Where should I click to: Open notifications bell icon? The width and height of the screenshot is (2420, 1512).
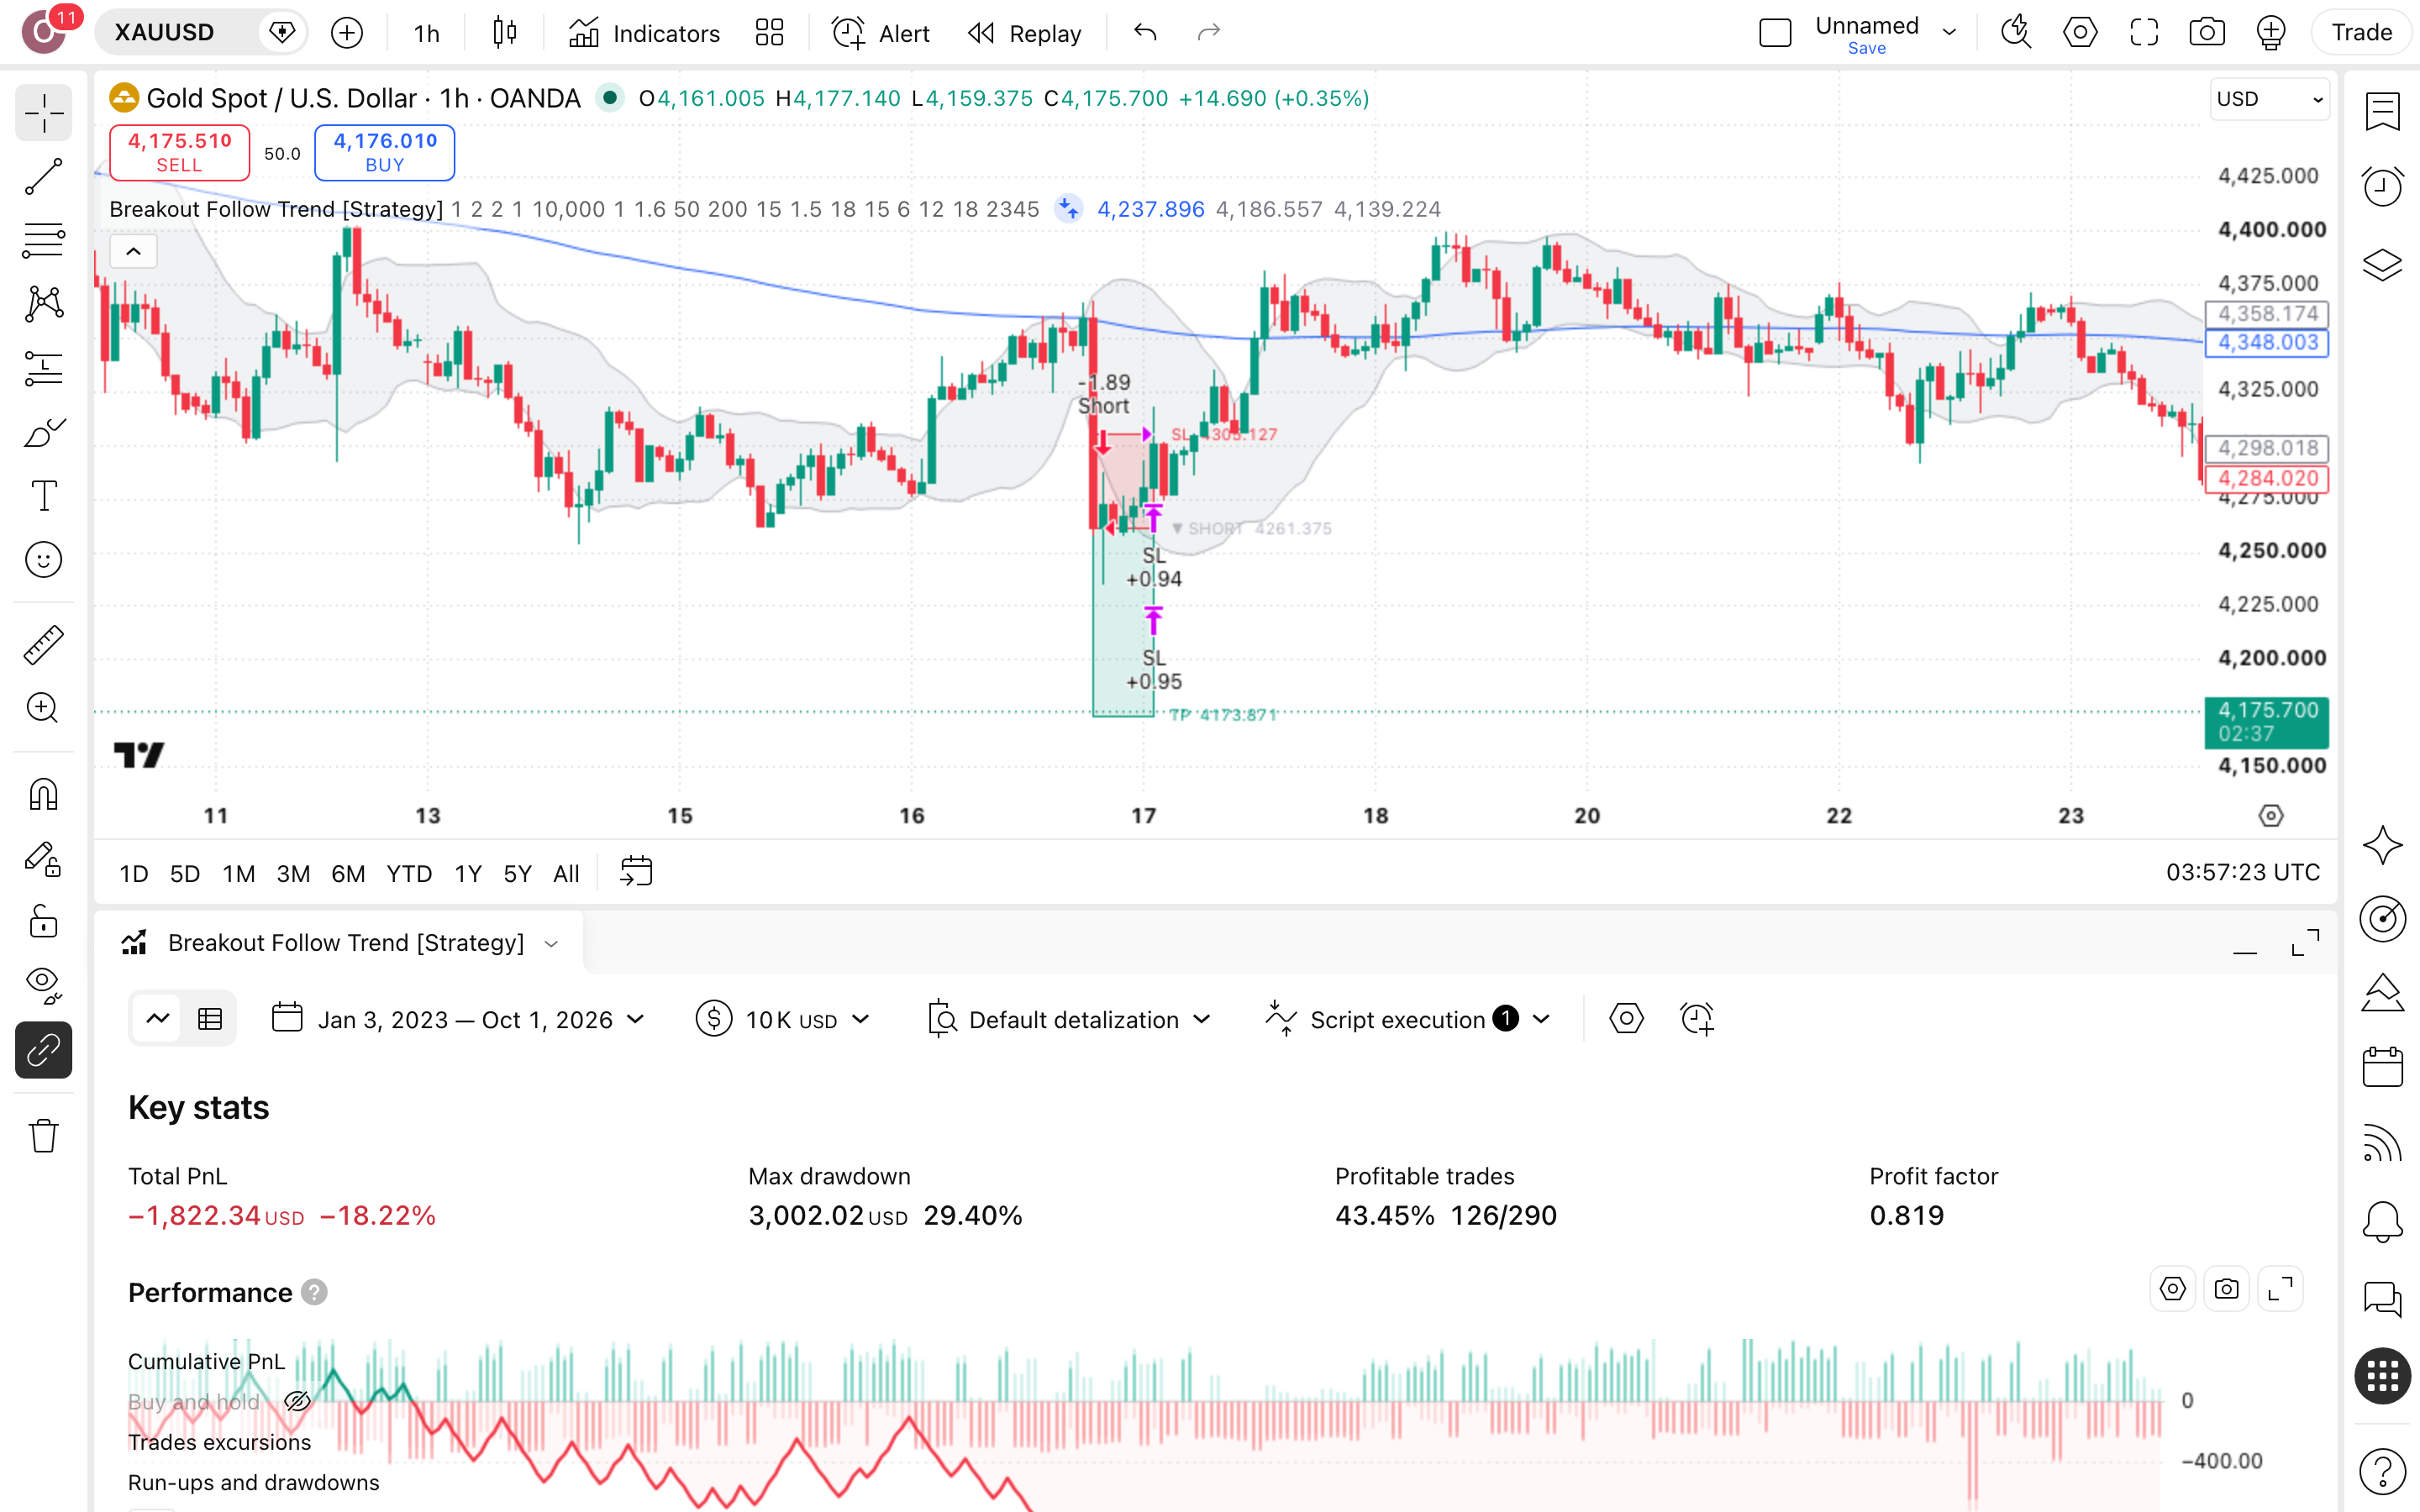(2382, 1221)
